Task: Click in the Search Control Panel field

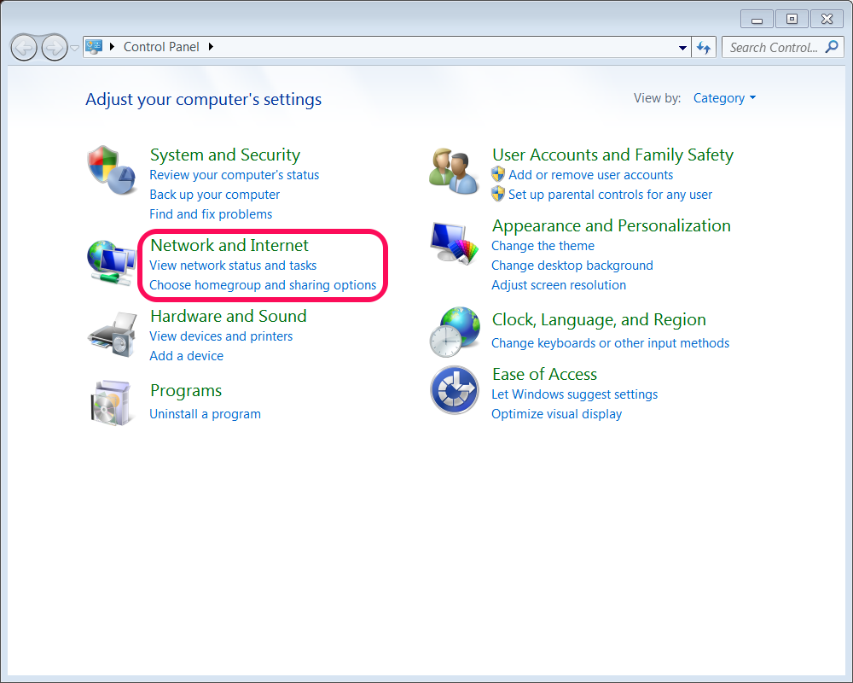Action: point(772,48)
